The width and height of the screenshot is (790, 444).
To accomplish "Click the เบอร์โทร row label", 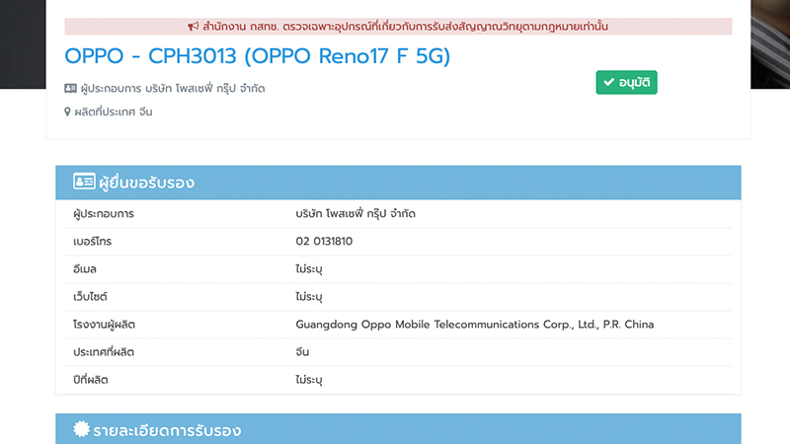I will (92, 241).
